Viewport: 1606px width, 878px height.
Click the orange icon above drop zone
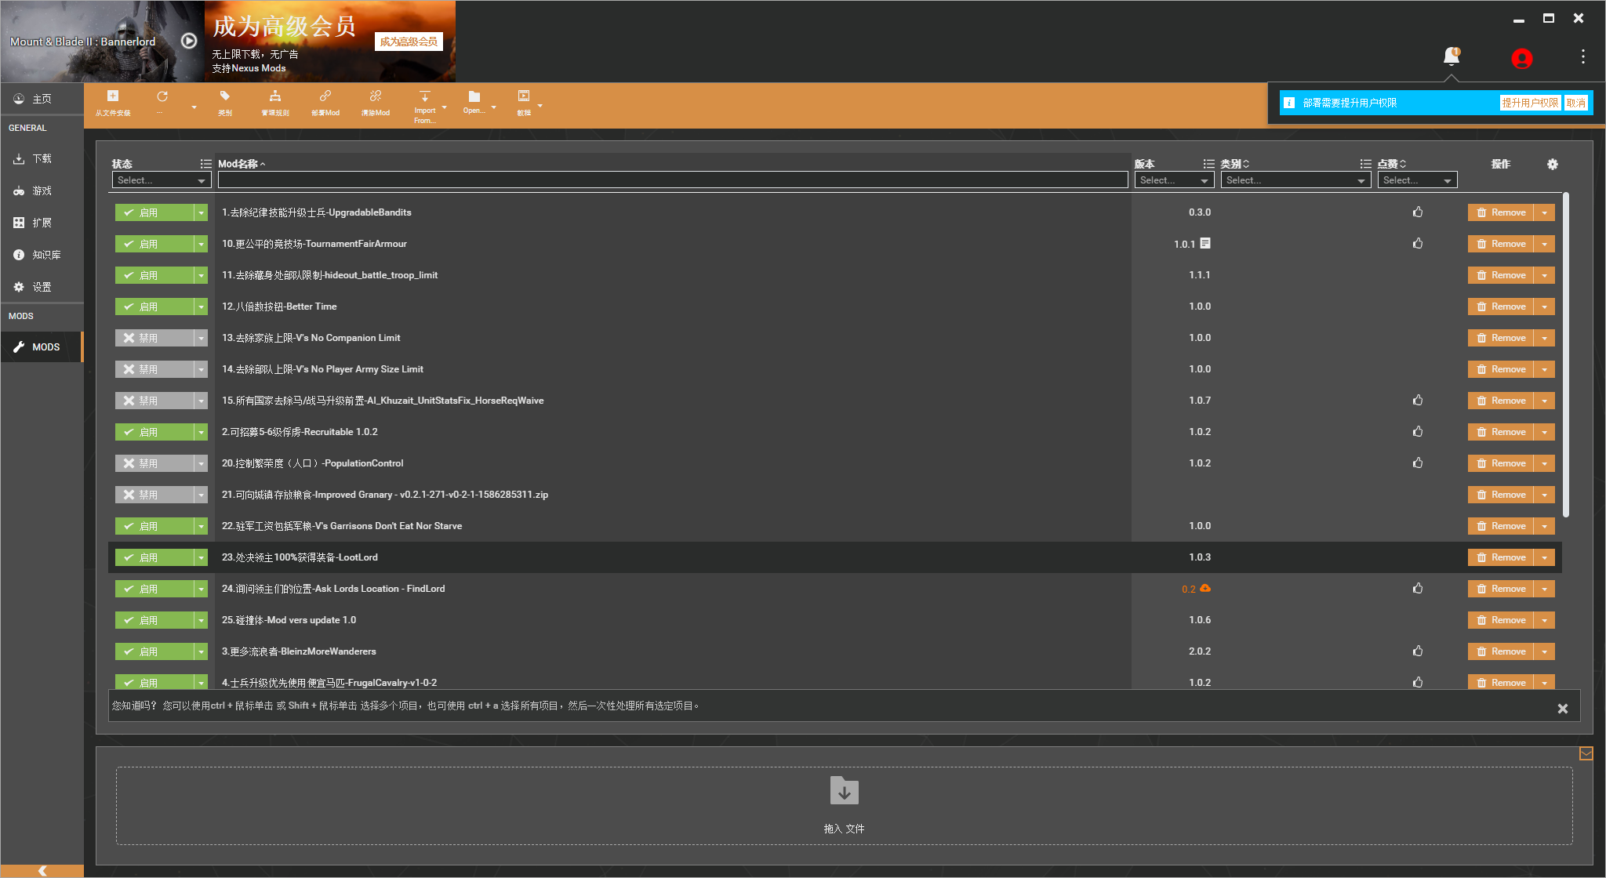(x=1586, y=753)
